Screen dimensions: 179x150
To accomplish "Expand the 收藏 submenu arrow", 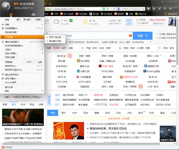I will [43, 24].
